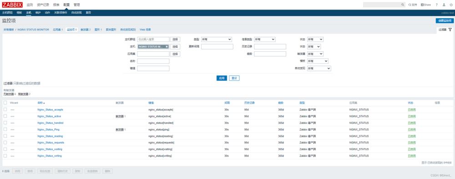Check the box for Nginx_Status_waiting

pos(5,149)
